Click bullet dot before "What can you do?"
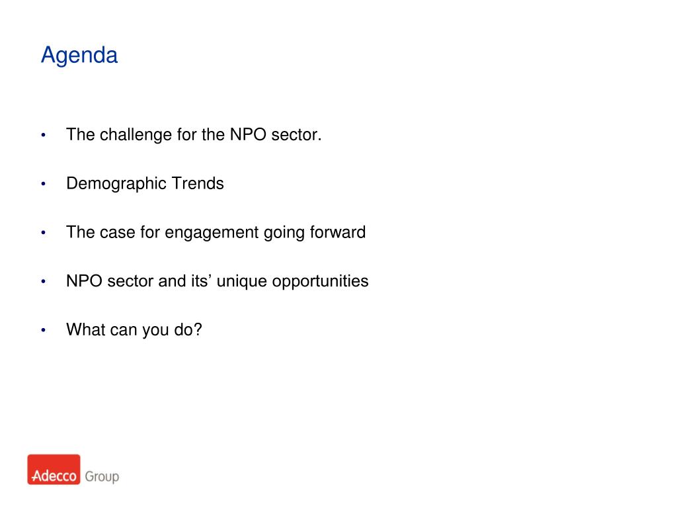Image resolution: width=677 pixels, height=508 pixels. click(x=43, y=331)
